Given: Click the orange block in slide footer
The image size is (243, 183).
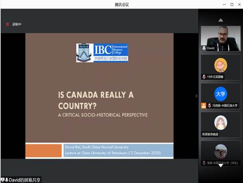Looking at the screenshot, I should click(44, 151).
